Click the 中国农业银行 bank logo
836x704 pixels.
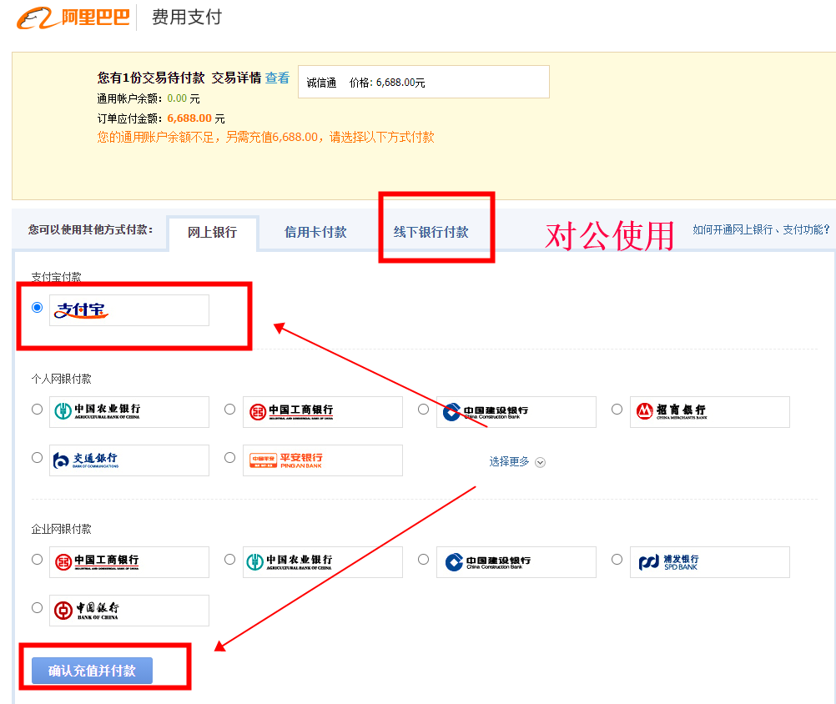coord(128,411)
